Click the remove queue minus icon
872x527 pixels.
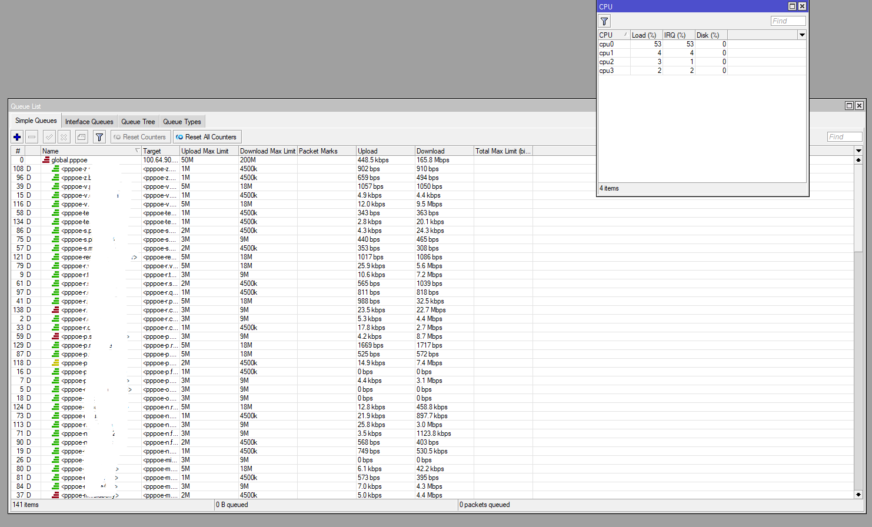point(32,137)
